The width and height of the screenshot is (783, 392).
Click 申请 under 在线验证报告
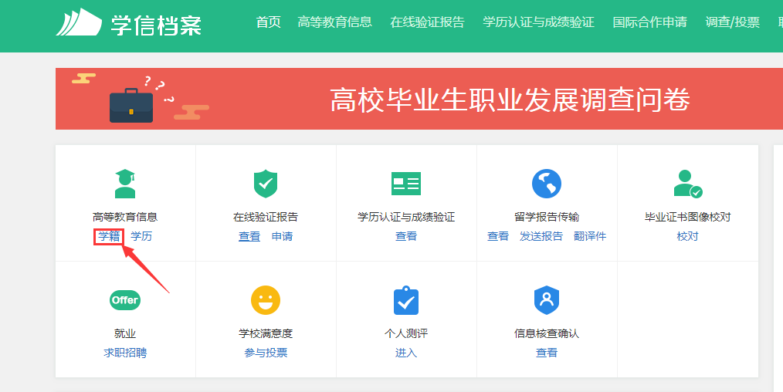point(282,236)
